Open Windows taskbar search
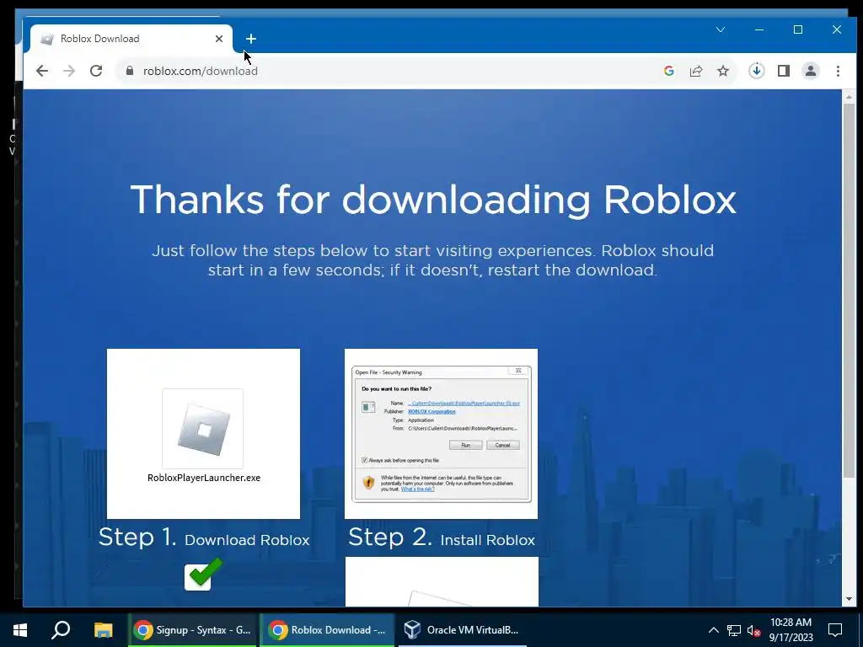This screenshot has height=647, width=863. (x=61, y=630)
